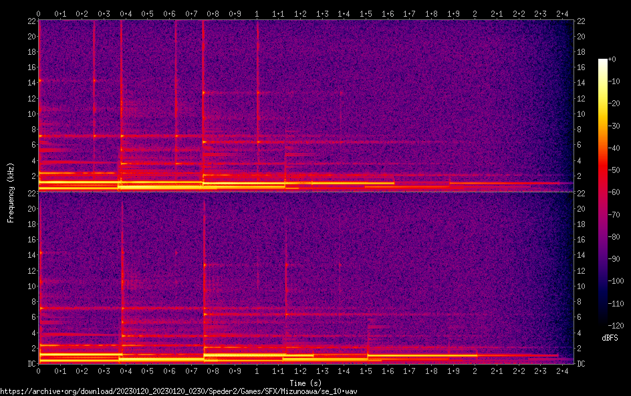Select the 1 second tick on top time axis
This screenshot has height=396, width=631.
[257, 13]
